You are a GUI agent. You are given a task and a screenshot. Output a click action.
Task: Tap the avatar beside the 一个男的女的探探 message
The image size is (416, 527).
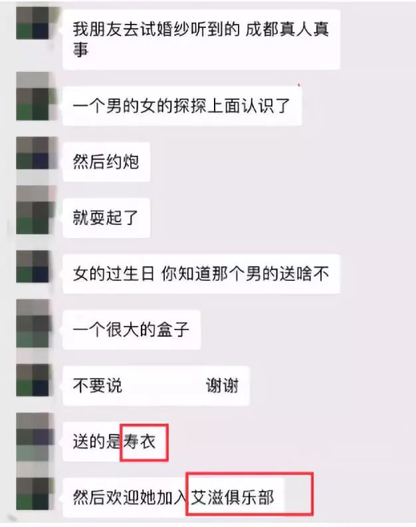pyautogui.click(x=33, y=104)
